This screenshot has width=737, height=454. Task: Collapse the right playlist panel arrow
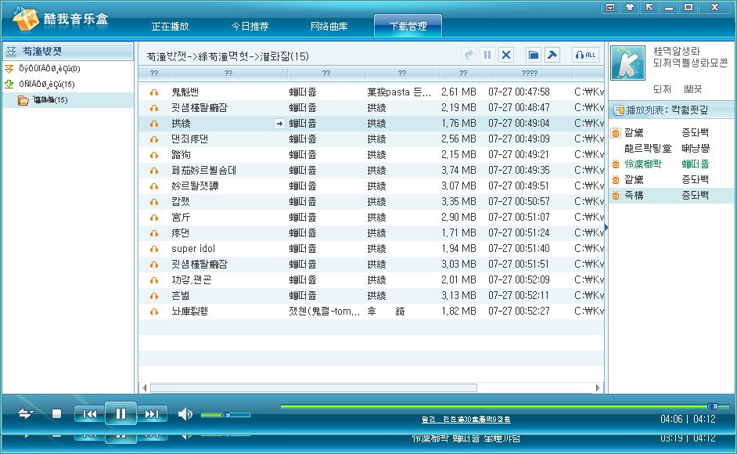[606, 228]
